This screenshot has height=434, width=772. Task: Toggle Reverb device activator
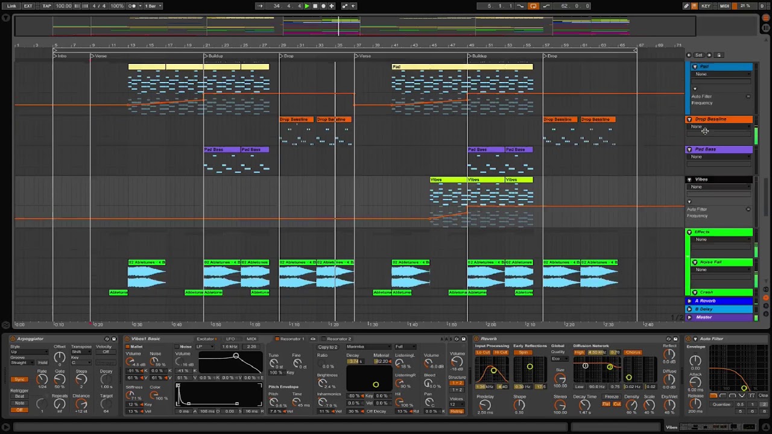tap(476, 339)
